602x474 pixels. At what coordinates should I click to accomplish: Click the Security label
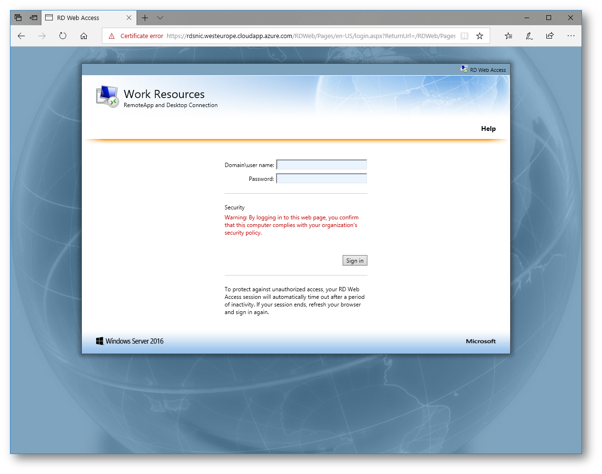coord(235,207)
